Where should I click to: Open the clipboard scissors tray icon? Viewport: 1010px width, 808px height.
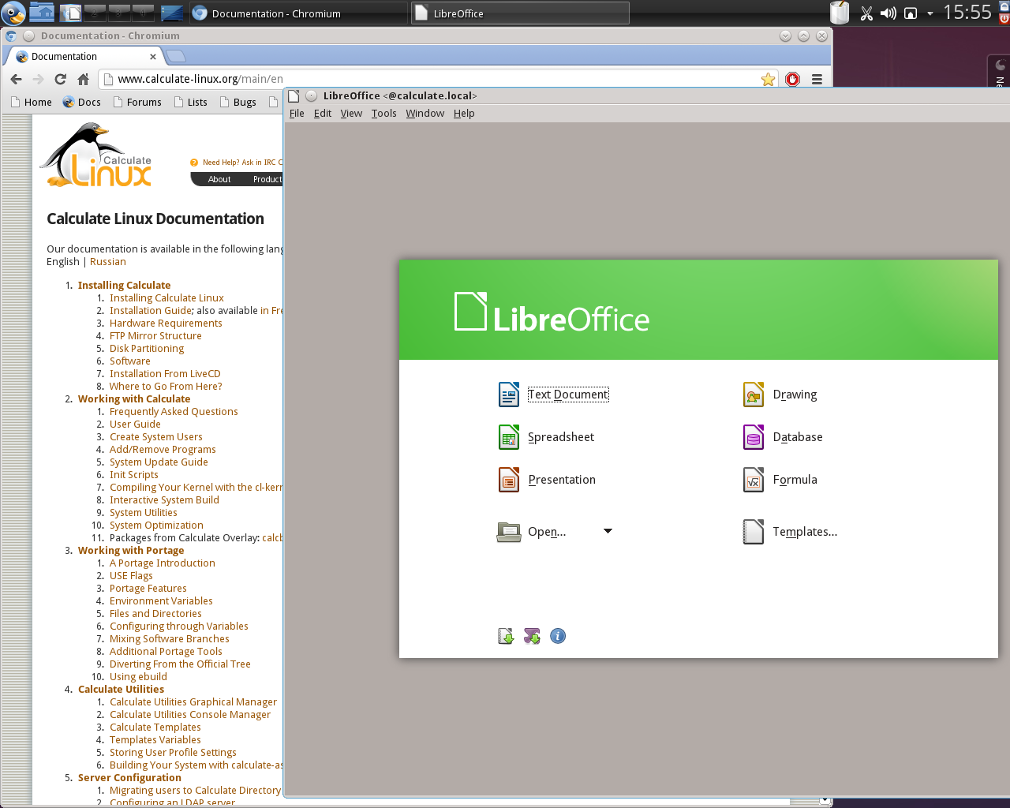[866, 13]
